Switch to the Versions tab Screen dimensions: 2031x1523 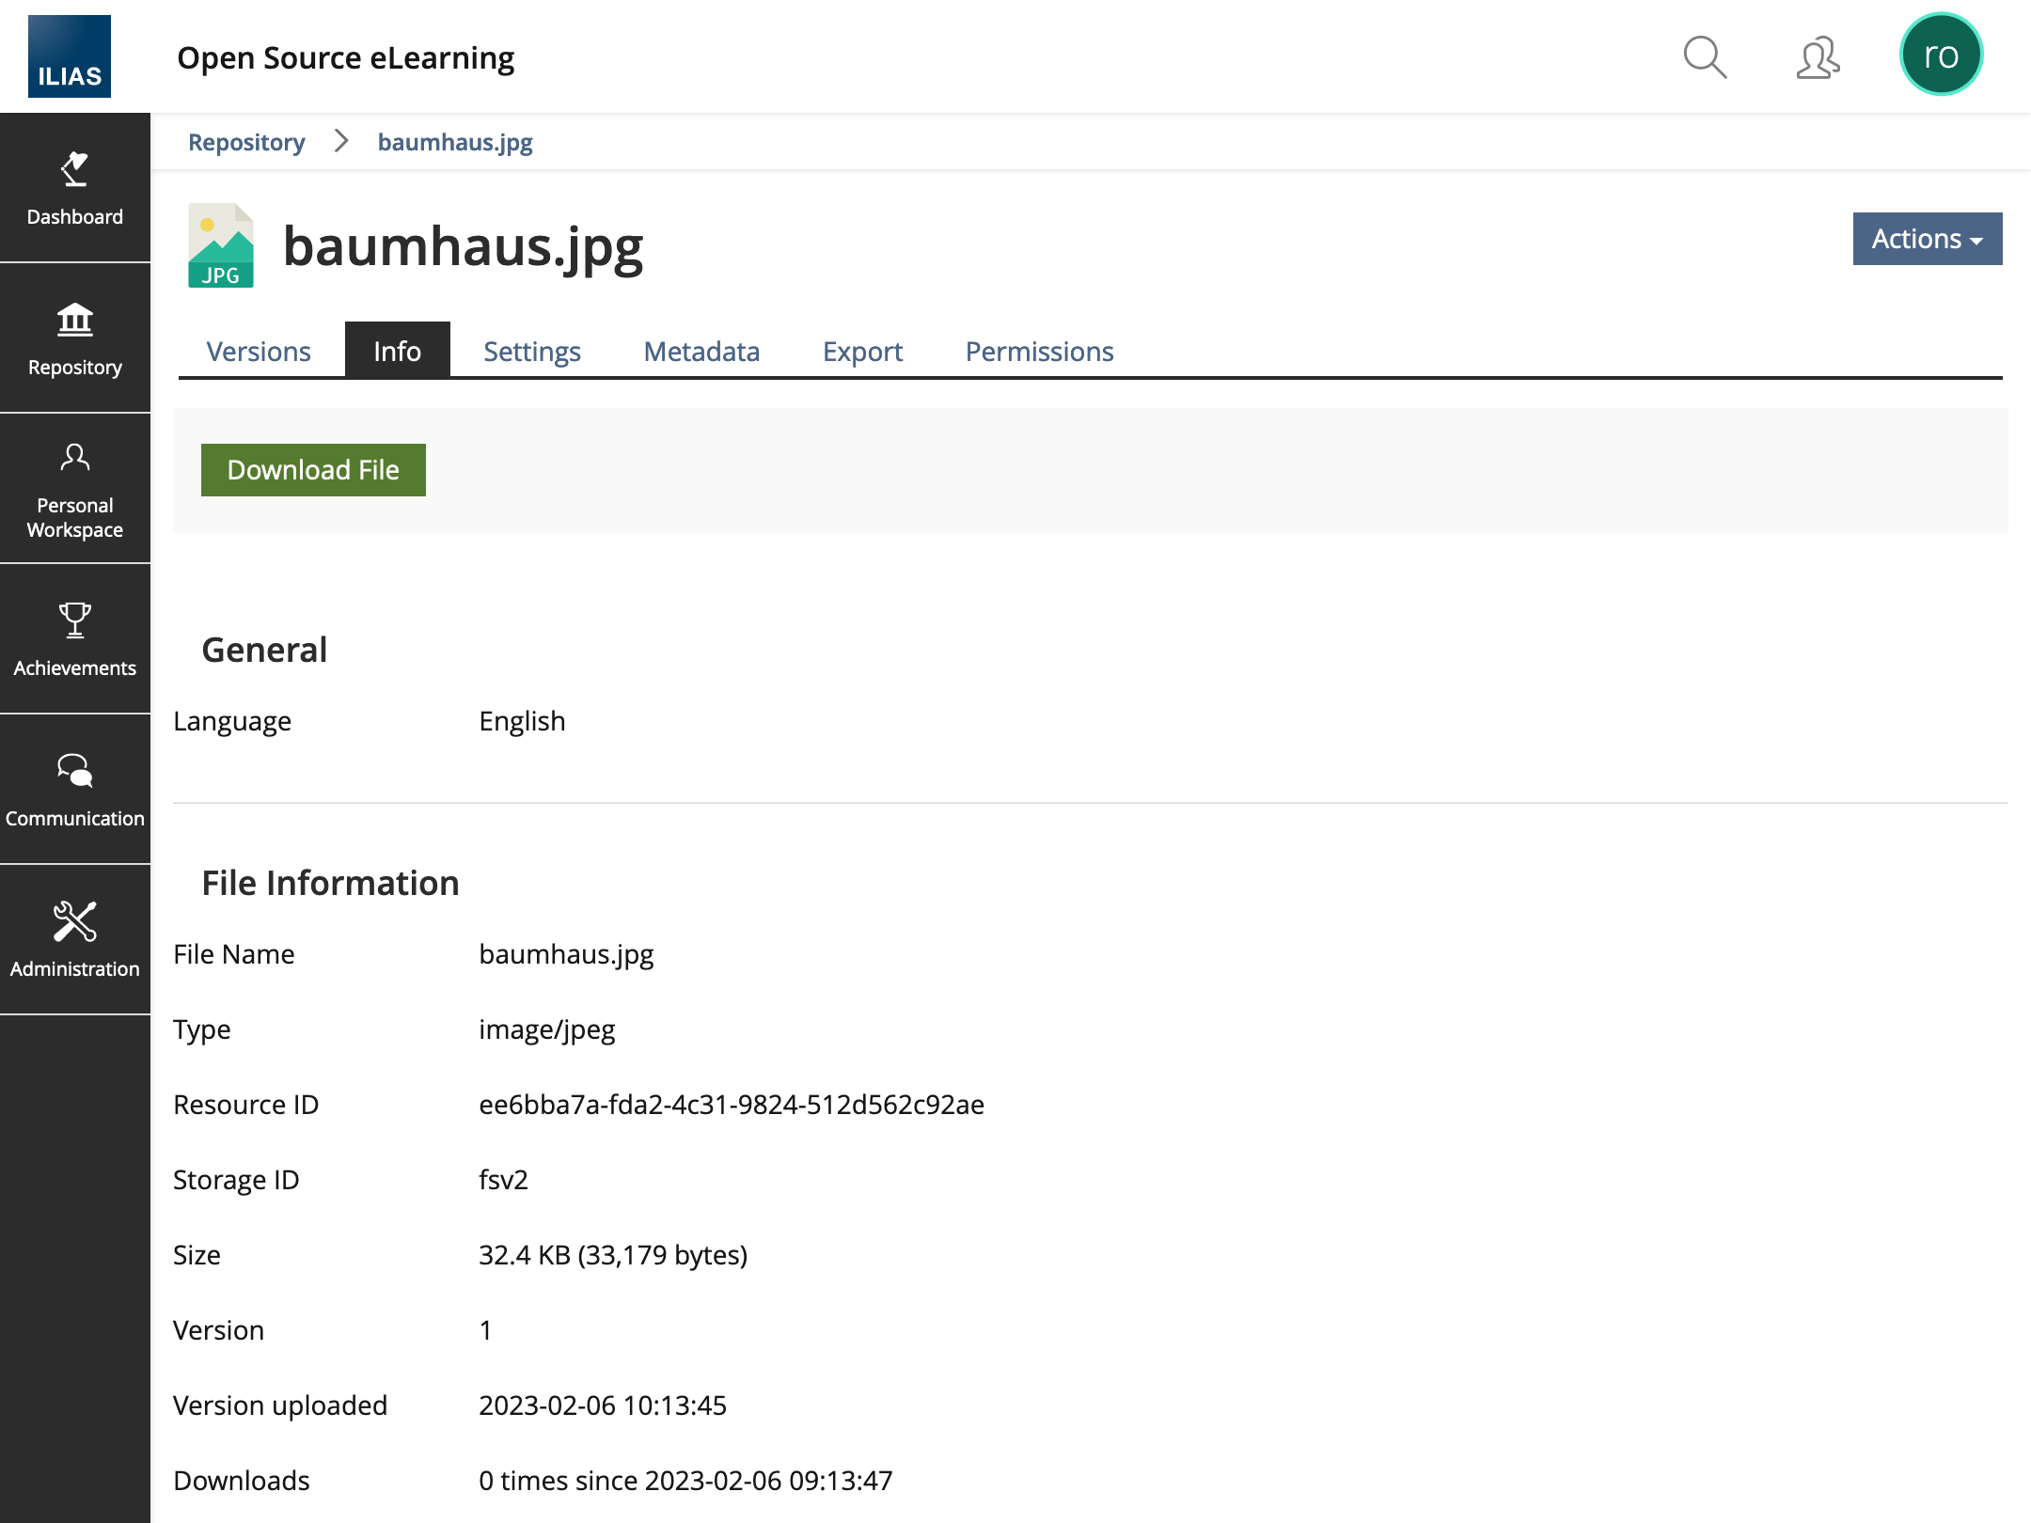[259, 352]
